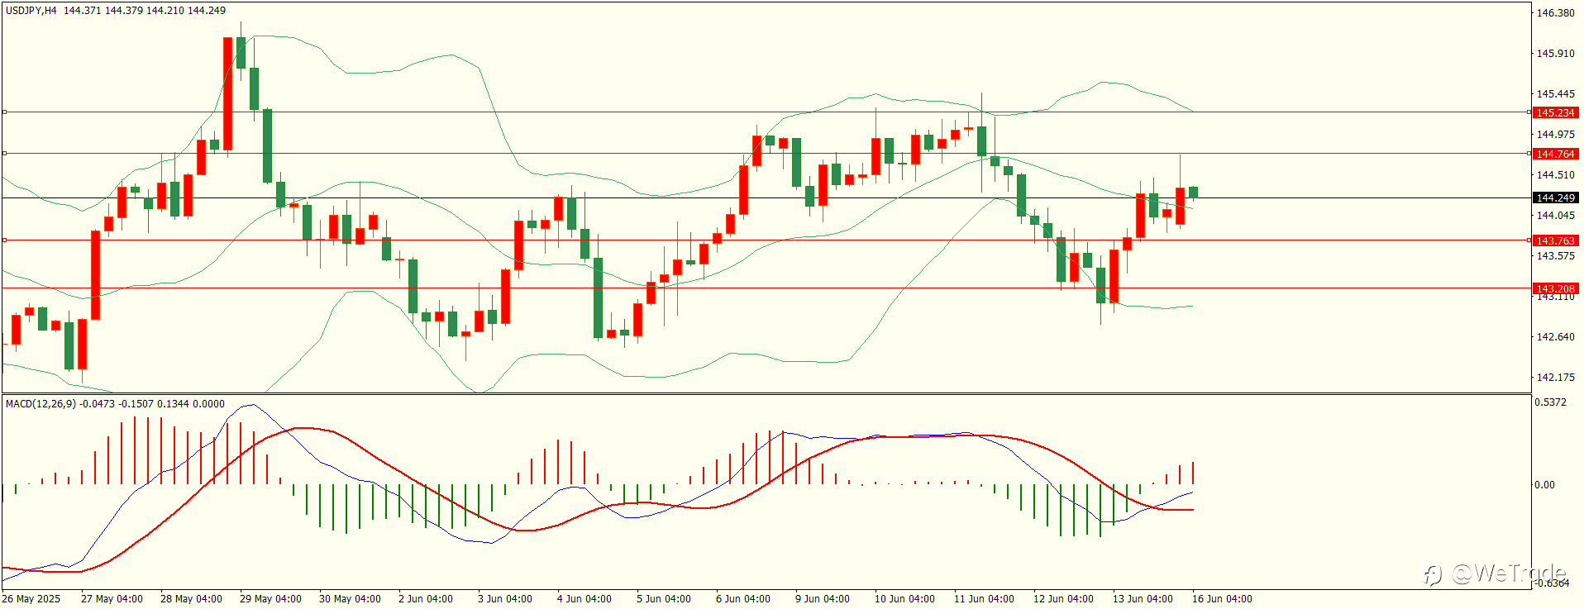This screenshot has height=609, width=1584.
Task: Click the MACD zero level label 0.00
Action: point(1544,485)
